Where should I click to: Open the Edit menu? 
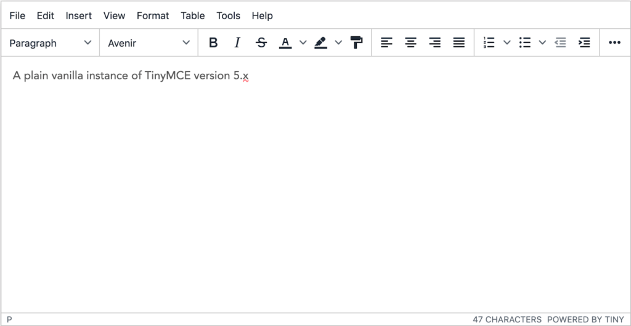point(46,15)
